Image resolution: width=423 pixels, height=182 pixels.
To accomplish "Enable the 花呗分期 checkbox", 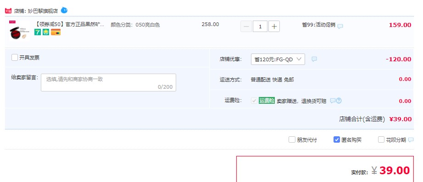I will click(x=381, y=139).
